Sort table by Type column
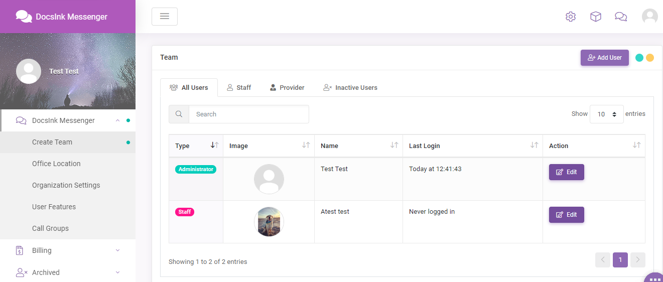Viewport: 663px width, 282px height. [215, 145]
